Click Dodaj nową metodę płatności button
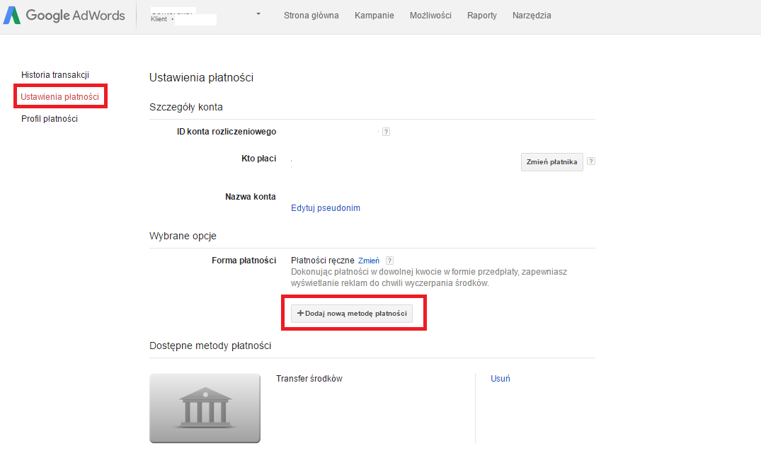 coord(352,314)
